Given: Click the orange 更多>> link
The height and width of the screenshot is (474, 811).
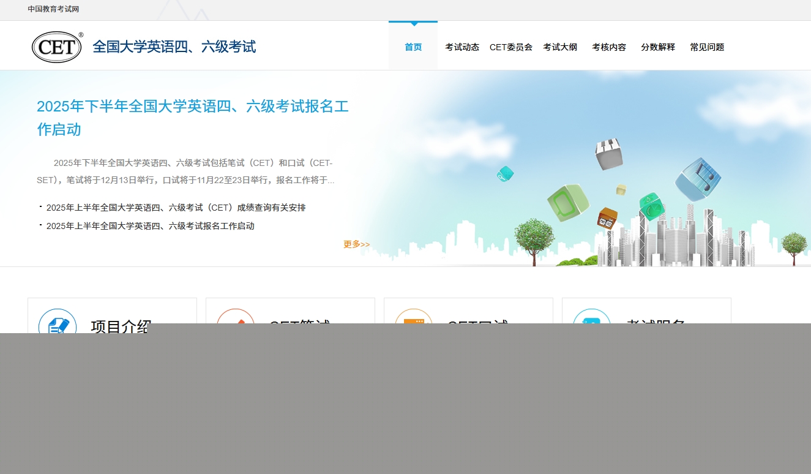Looking at the screenshot, I should [356, 244].
